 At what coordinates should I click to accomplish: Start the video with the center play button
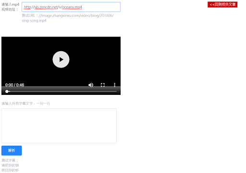pos(61,59)
